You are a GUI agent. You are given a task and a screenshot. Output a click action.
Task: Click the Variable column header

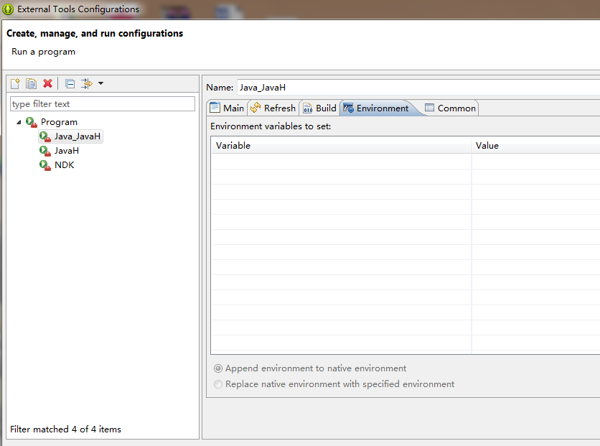pyautogui.click(x=341, y=146)
